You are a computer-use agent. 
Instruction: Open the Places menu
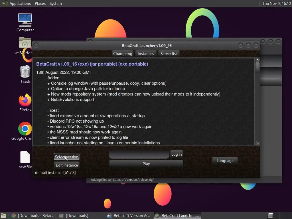[x=40, y=3]
